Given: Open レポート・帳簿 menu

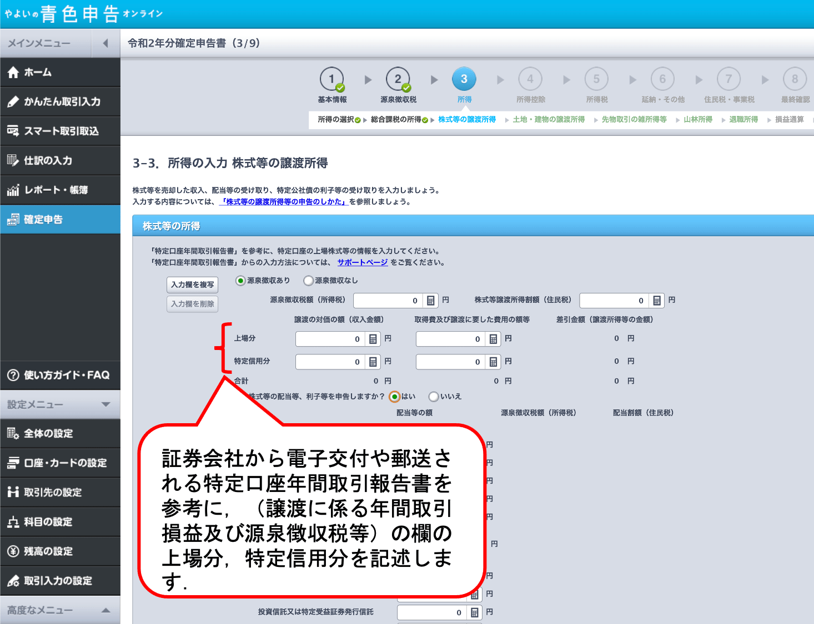Looking at the screenshot, I should [60, 190].
